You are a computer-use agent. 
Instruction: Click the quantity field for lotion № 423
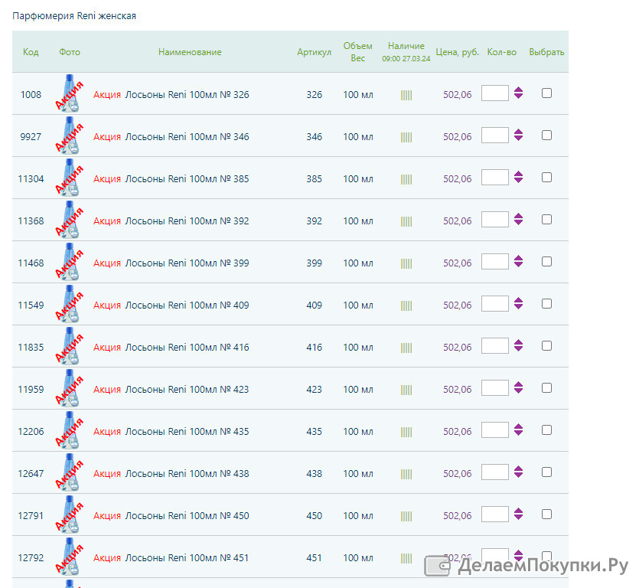(494, 387)
